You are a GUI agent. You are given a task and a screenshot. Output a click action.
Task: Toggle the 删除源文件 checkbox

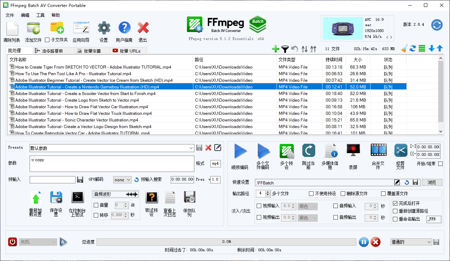(x=343, y=193)
